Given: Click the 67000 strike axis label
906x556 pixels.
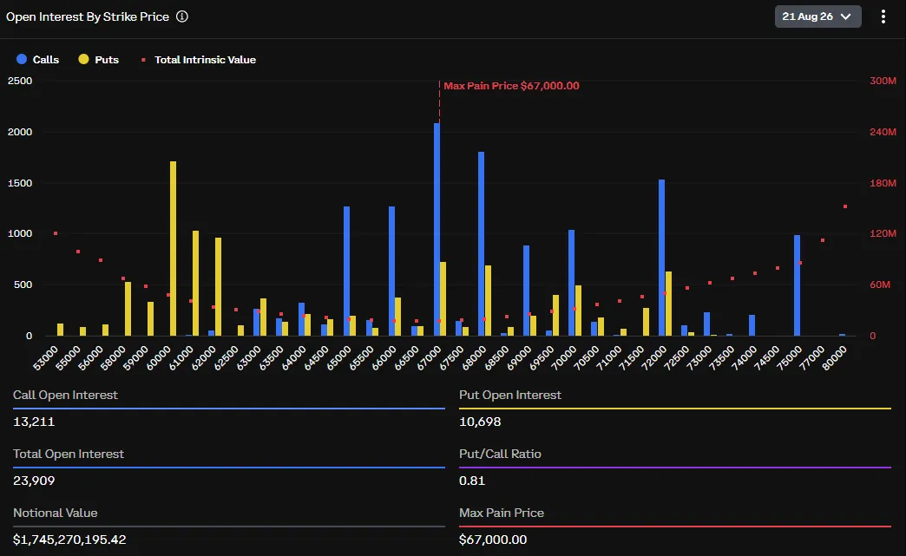Looking at the screenshot, I should [x=429, y=357].
